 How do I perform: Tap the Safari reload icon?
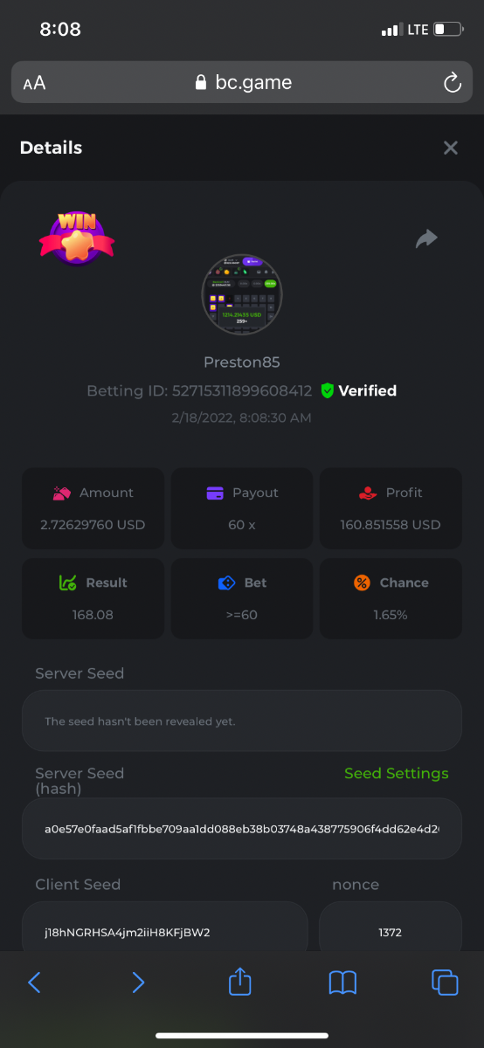click(452, 83)
